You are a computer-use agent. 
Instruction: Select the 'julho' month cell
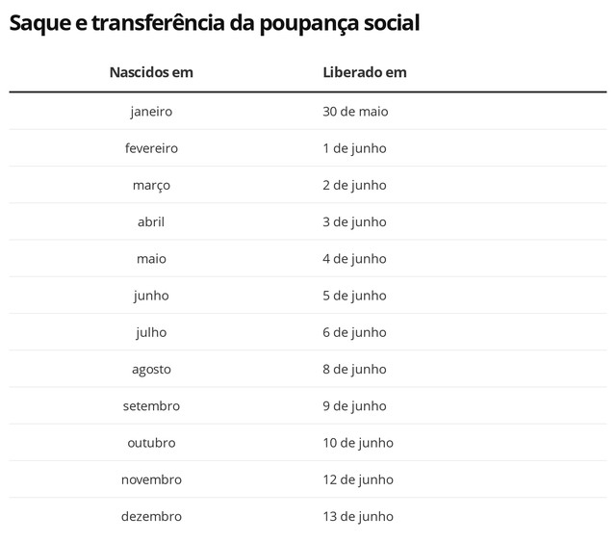(151, 332)
